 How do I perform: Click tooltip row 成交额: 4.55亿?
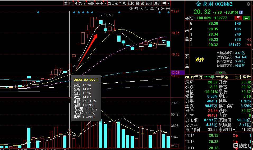(x=84, y=113)
